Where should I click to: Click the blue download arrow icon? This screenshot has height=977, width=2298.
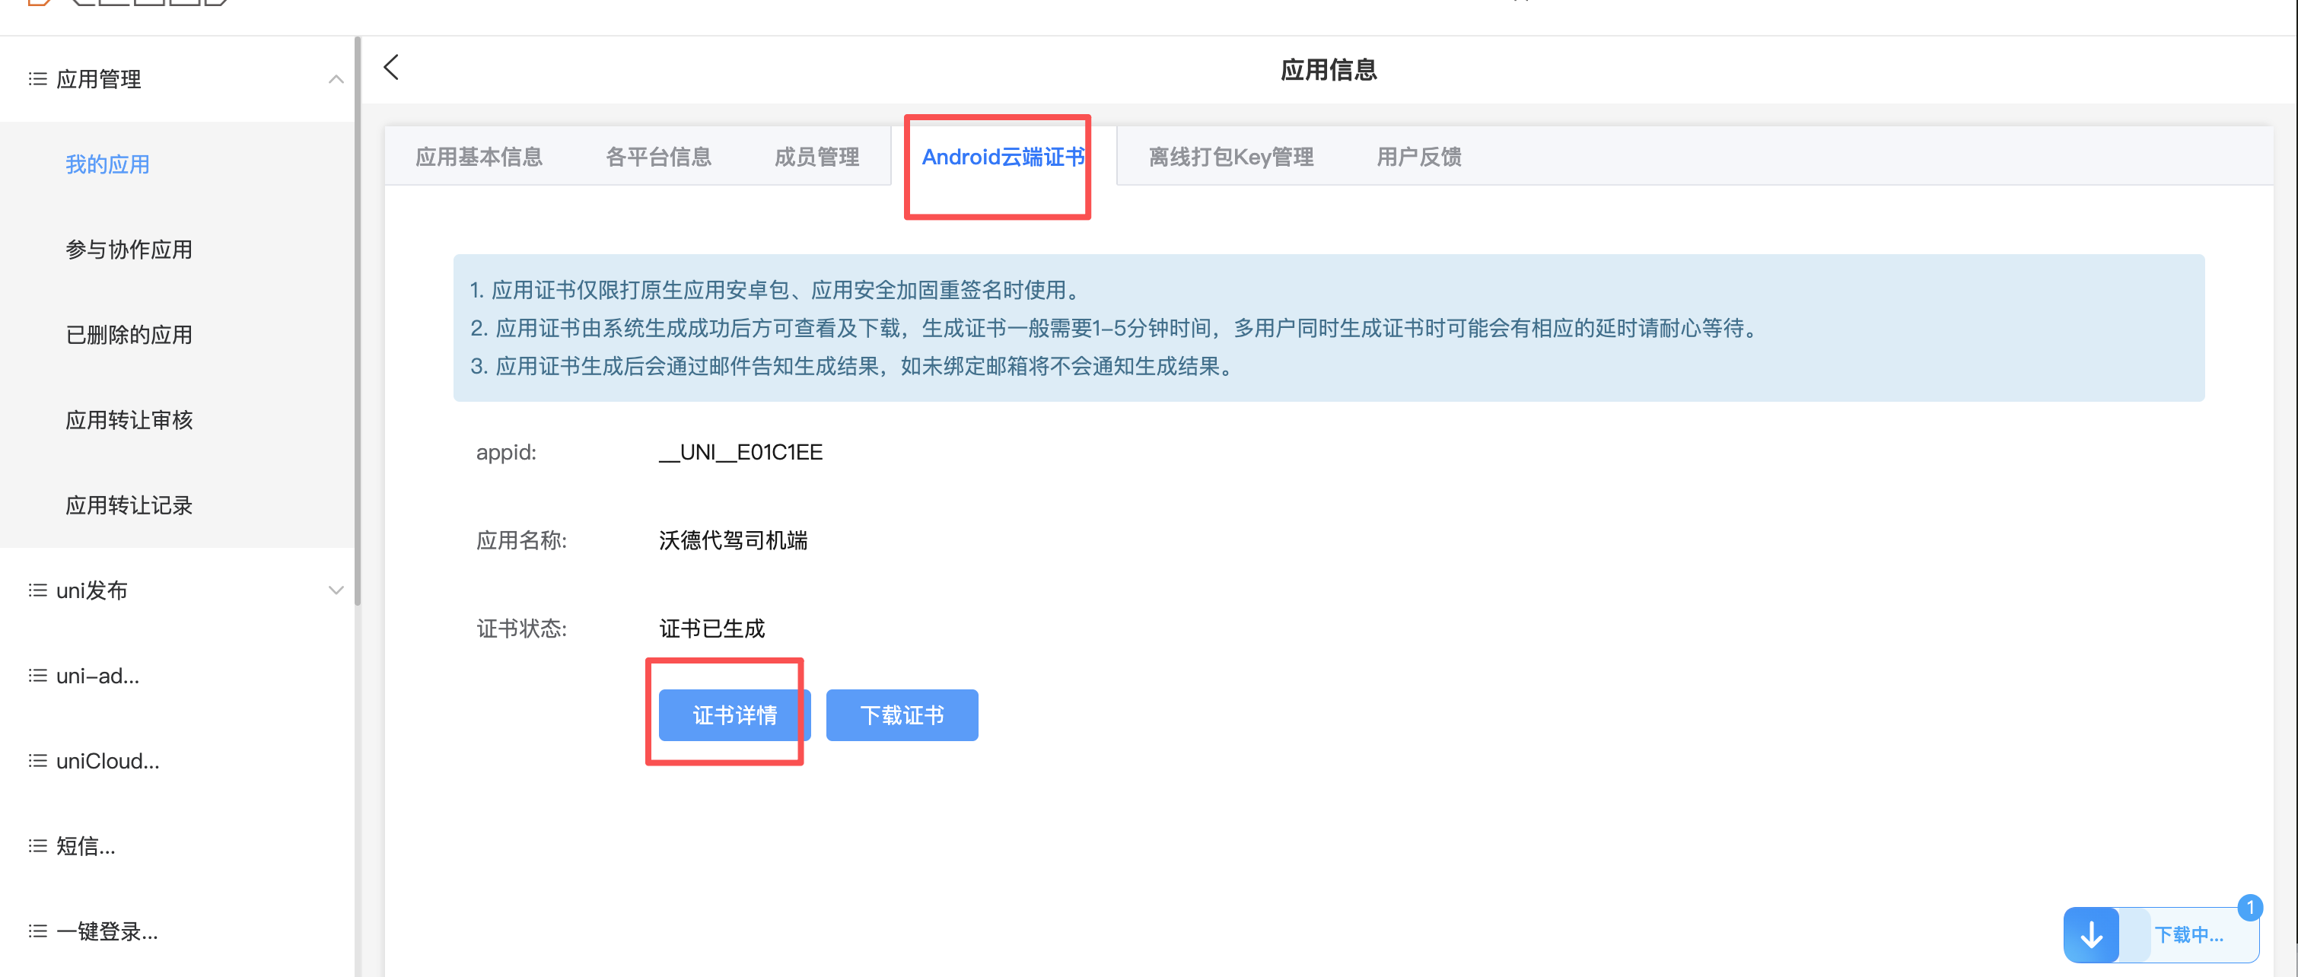point(2091,934)
